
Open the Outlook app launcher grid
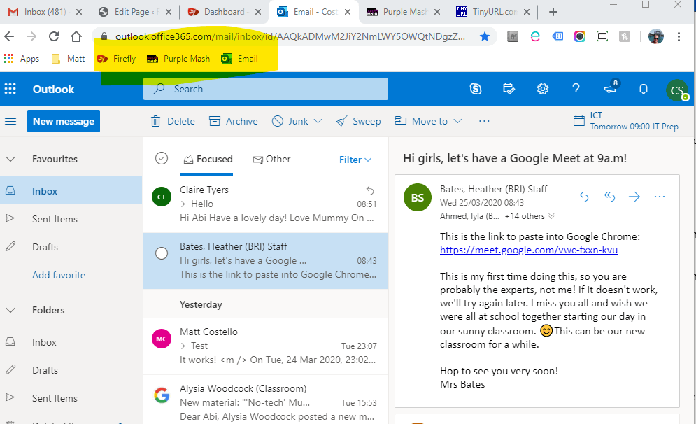click(10, 89)
